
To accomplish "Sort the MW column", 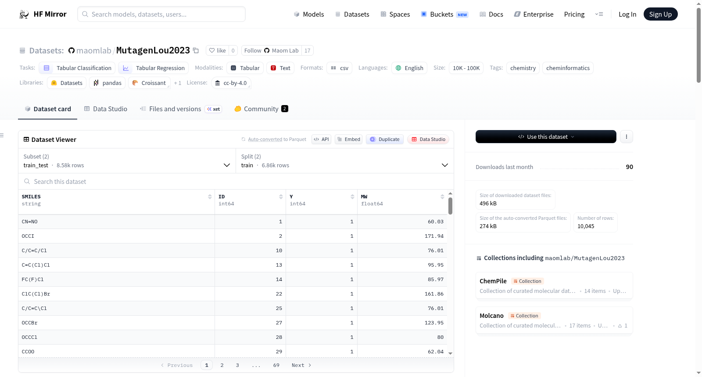I will pos(442,197).
